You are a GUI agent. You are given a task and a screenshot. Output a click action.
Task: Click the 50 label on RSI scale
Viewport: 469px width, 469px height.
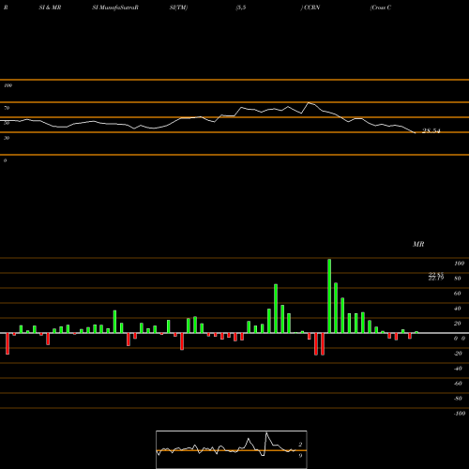7,123
